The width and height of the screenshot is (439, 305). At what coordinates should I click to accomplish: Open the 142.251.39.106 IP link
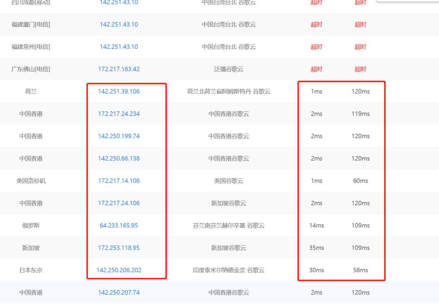[119, 91]
